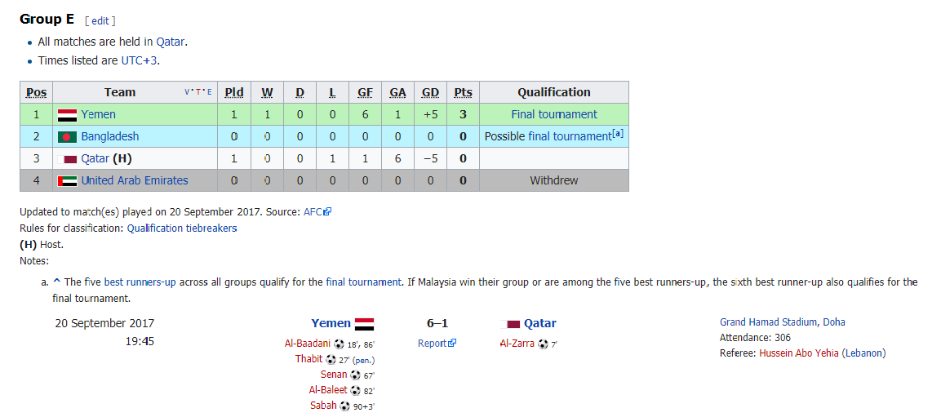Click the Pts column header
This screenshot has height=417, width=941.
point(463,92)
